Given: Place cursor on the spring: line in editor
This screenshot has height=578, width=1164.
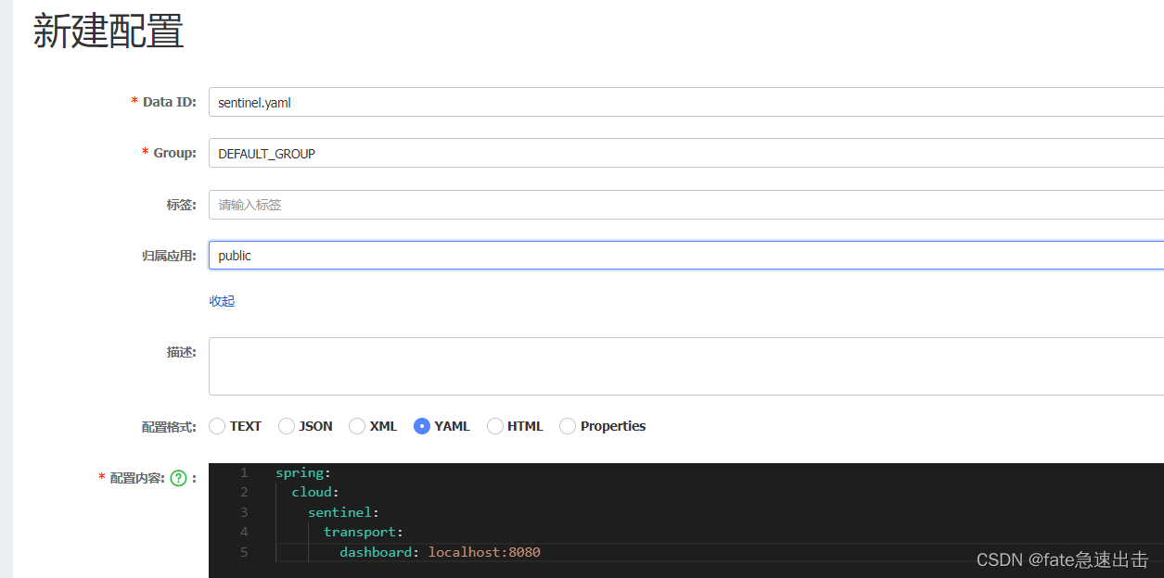Looking at the screenshot, I should click(x=297, y=472).
